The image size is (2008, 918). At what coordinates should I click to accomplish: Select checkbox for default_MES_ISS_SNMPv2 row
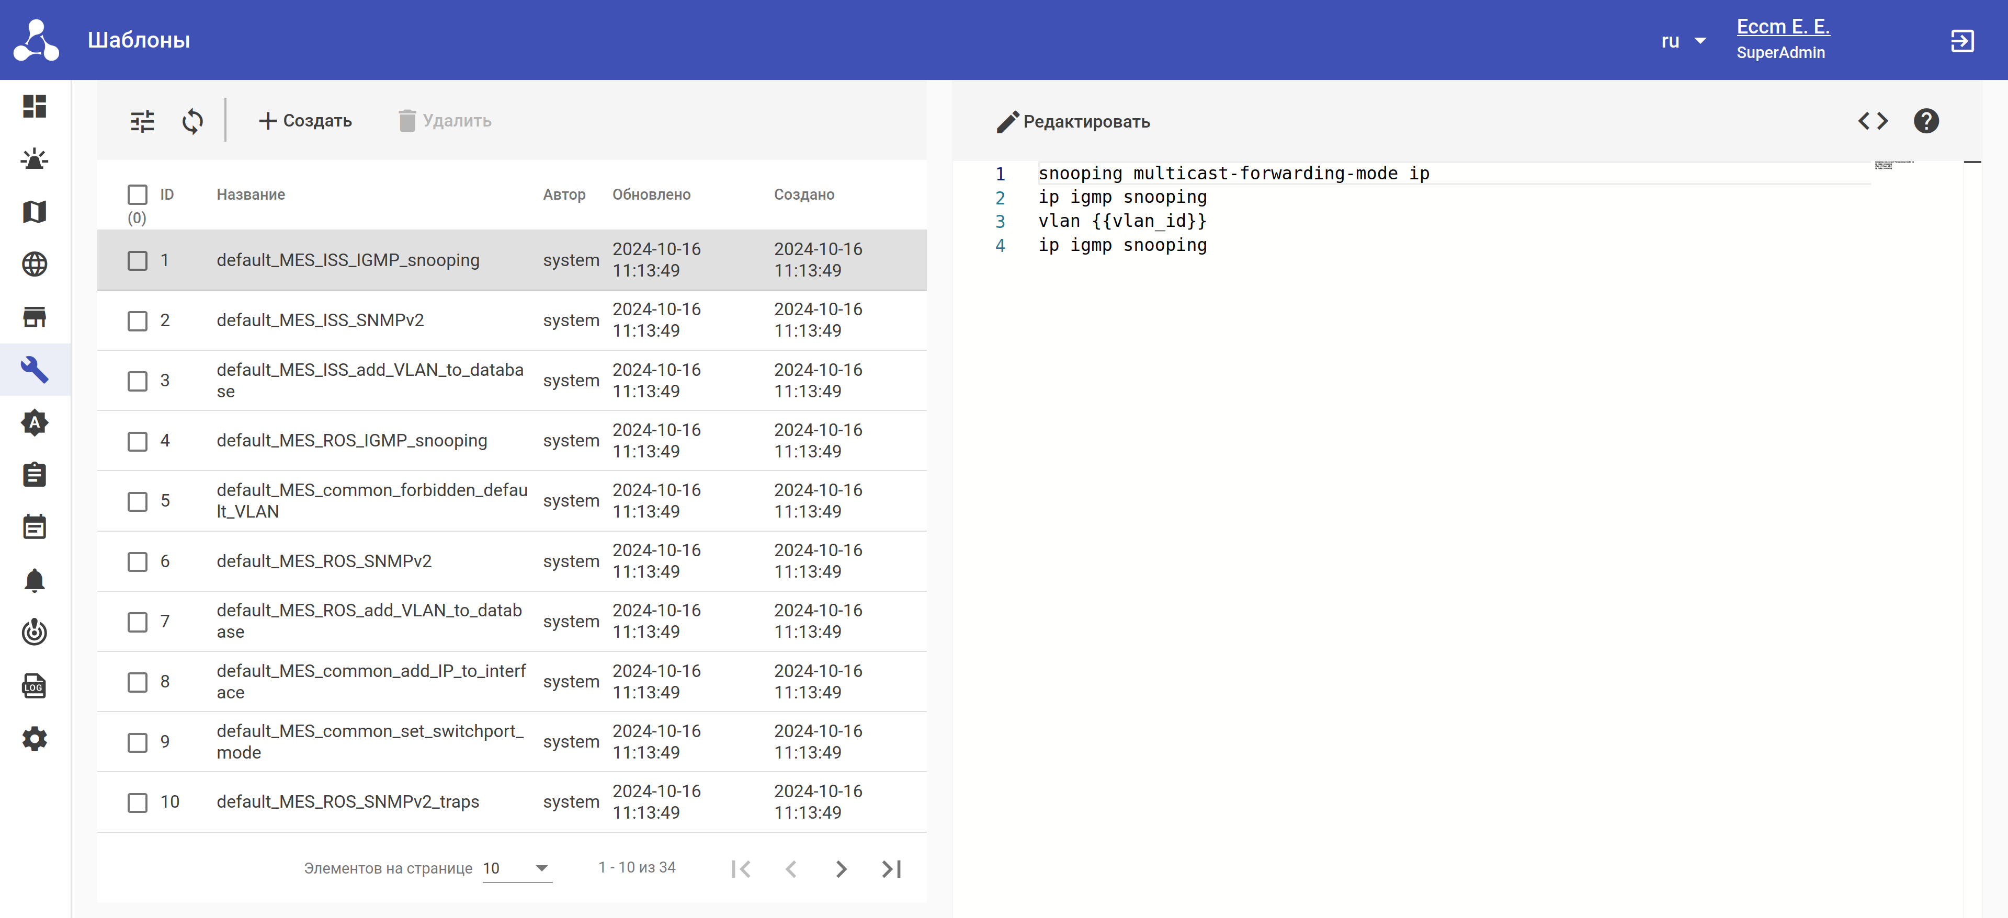(137, 320)
